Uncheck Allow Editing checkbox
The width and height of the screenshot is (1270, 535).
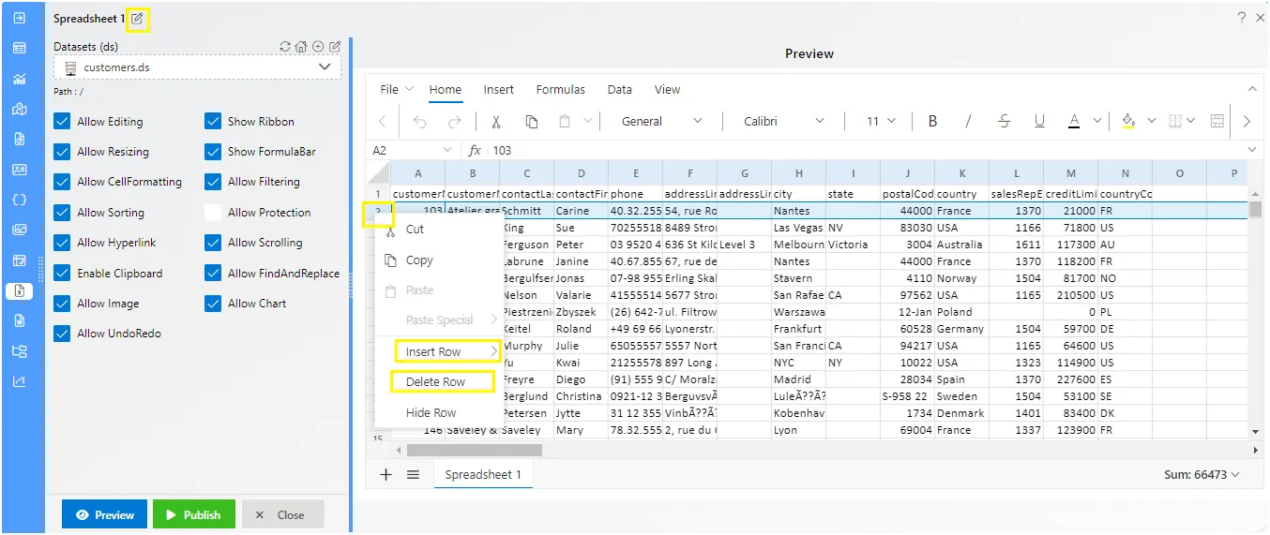[62, 121]
